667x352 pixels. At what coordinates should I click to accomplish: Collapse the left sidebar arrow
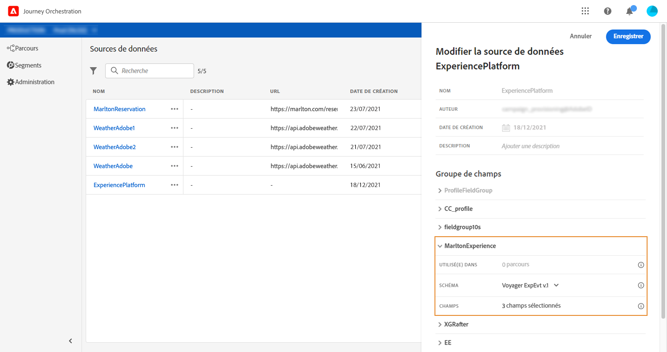point(70,341)
